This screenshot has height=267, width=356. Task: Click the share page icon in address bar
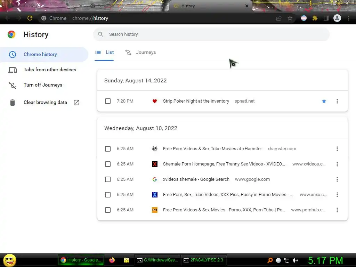point(279,18)
